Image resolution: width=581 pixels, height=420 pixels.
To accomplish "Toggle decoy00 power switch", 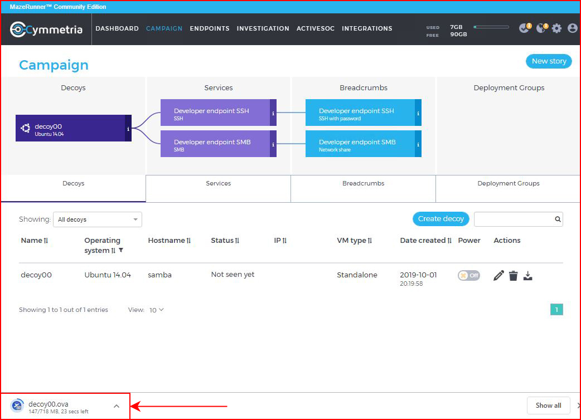I will (469, 275).
